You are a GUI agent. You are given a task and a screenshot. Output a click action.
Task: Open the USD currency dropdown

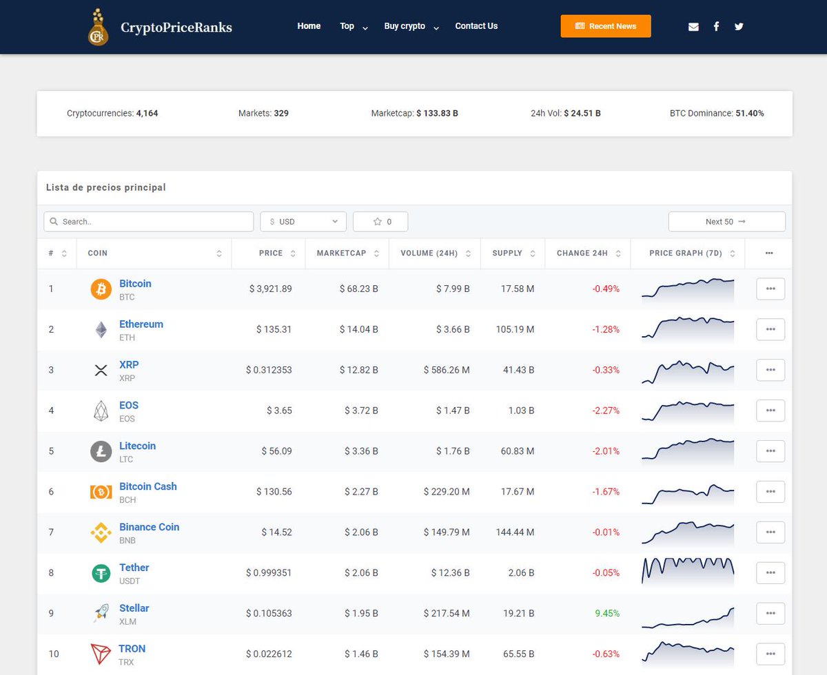pyautogui.click(x=303, y=222)
